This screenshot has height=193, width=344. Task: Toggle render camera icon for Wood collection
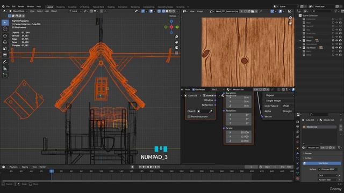tap(340, 41)
